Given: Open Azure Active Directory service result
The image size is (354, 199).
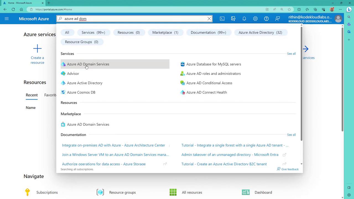Looking at the screenshot, I should [x=84, y=83].
